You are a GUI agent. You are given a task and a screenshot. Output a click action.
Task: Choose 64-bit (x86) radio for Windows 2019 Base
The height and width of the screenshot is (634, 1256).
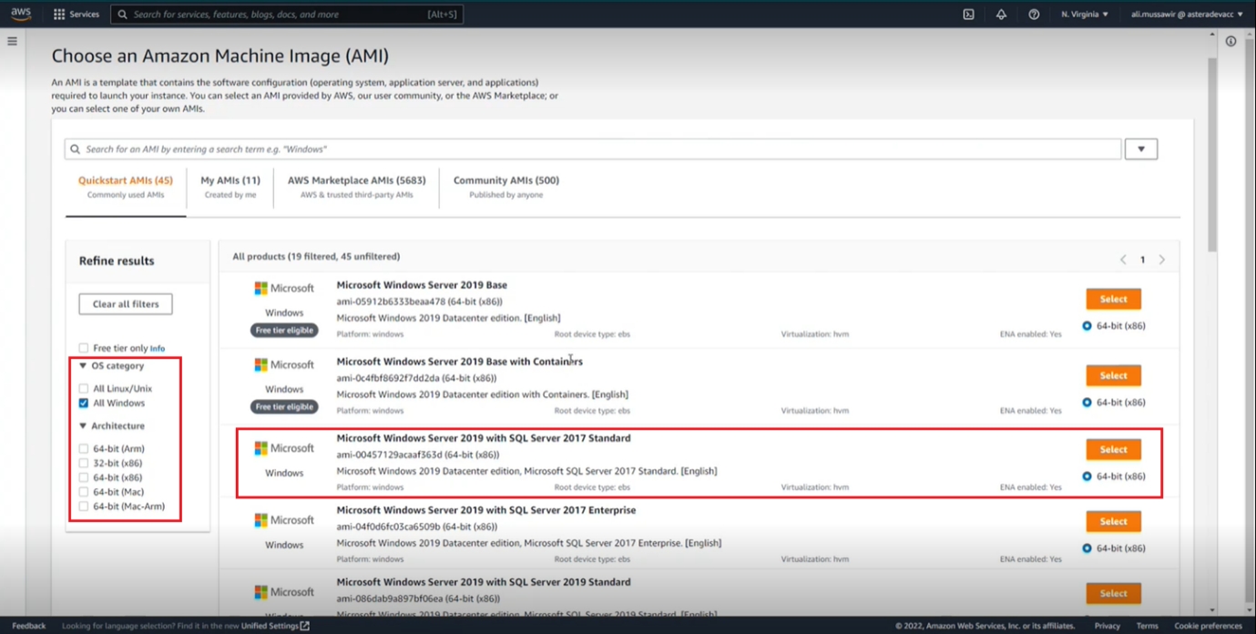[1087, 325]
